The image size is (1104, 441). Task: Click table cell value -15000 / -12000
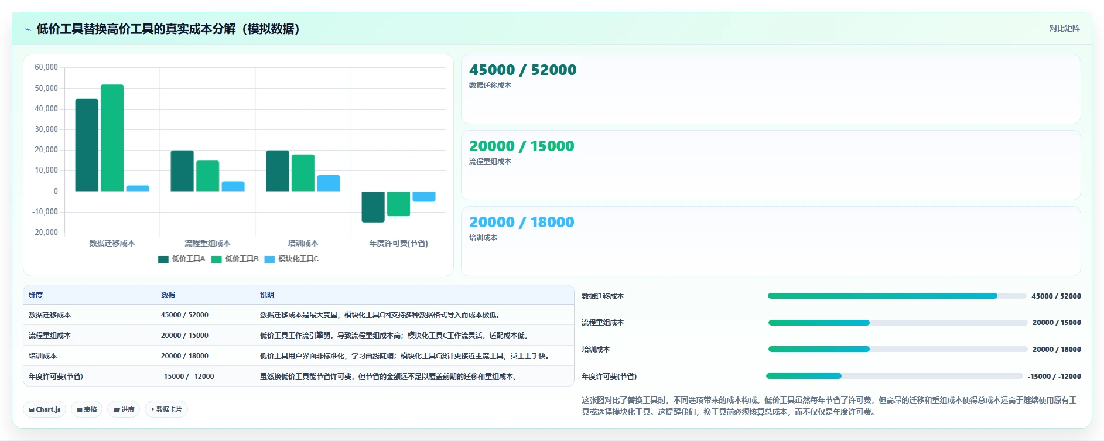[187, 377]
